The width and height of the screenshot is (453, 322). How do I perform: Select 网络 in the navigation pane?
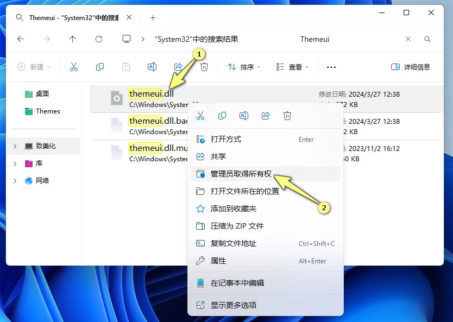pos(42,181)
